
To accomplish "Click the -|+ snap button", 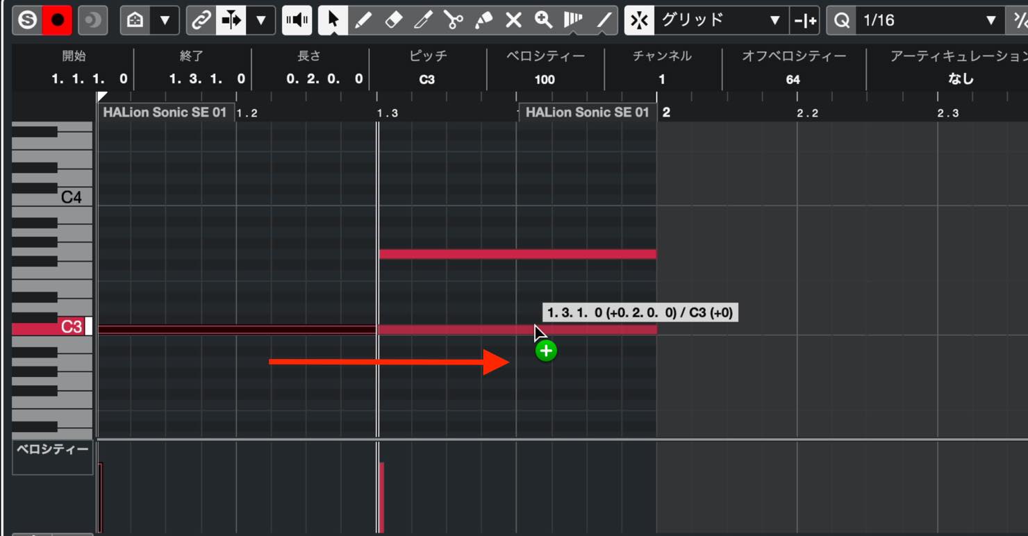I will coord(804,20).
